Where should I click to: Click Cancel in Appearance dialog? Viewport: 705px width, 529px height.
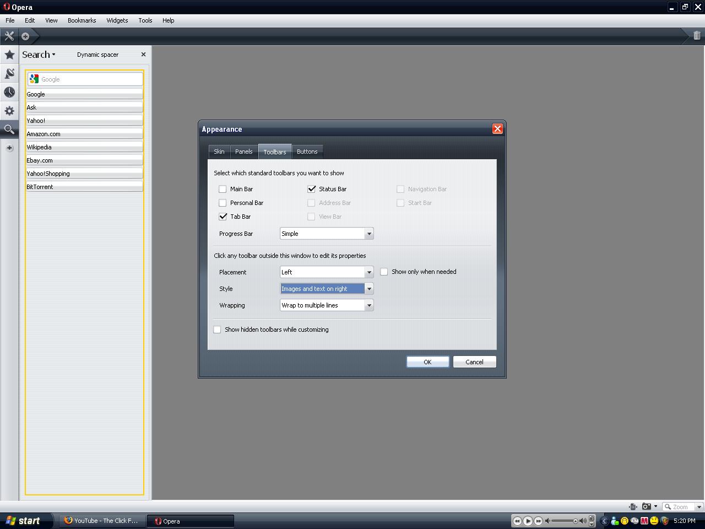pyautogui.click(x=474, y=362)
